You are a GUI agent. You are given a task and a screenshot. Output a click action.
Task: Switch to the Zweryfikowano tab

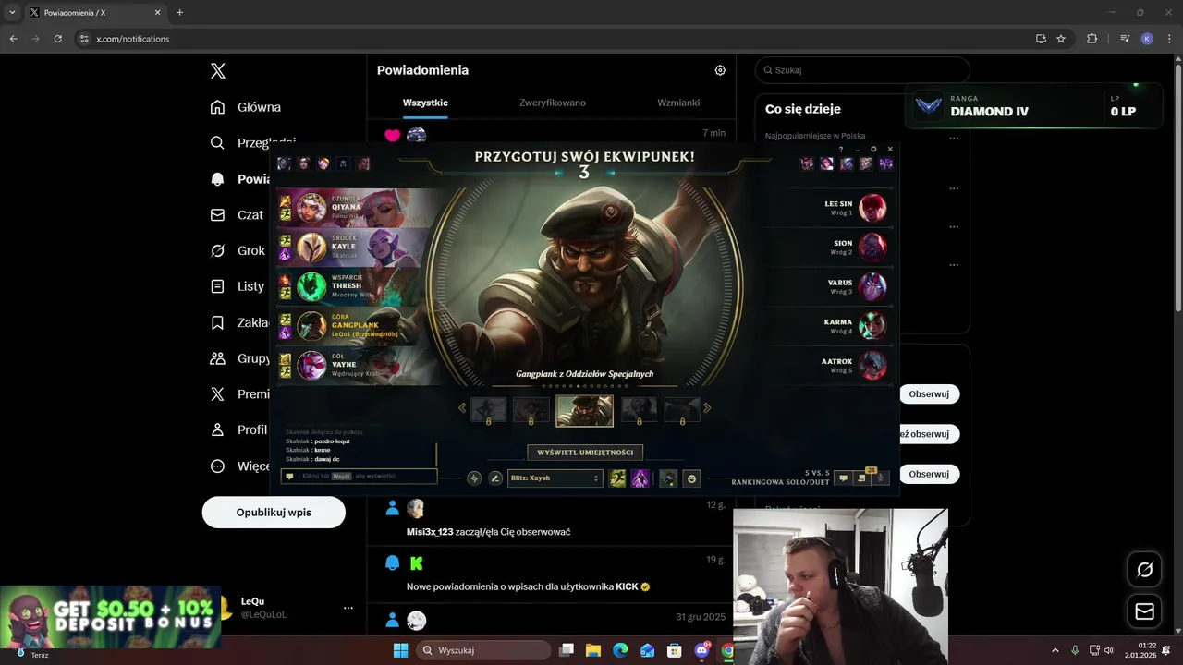[x=553, y=103]
